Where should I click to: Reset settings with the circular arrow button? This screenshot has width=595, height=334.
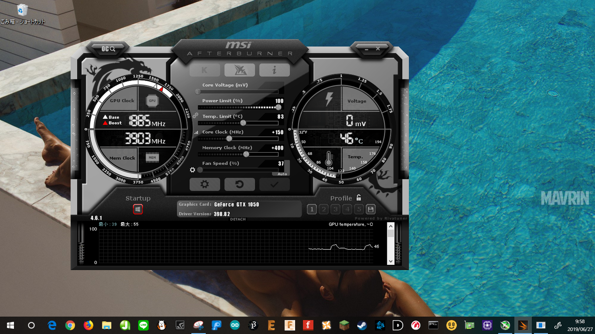click(239, 184)
